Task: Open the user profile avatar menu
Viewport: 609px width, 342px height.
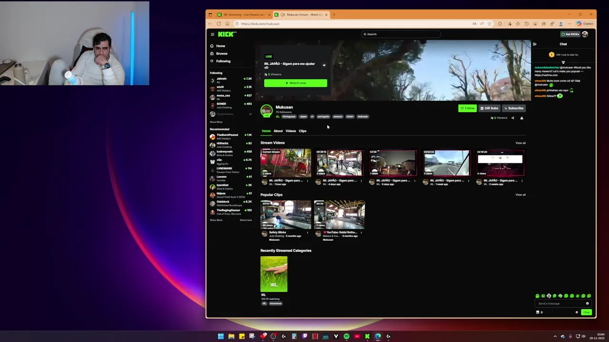Action: click(x=585, y=34)
